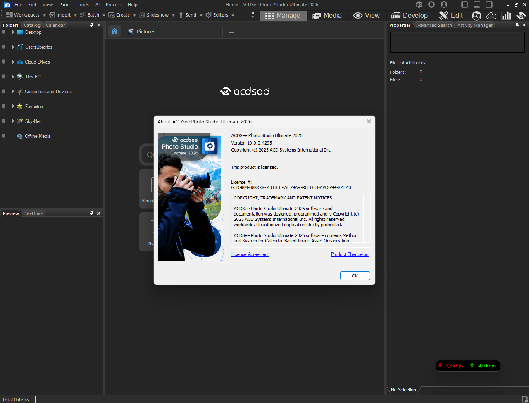Image resolution: width=529 pixels, height=403 pixels.
Task: Toggle Easy-Select marker beside Desktop
Action: [4, 32]
